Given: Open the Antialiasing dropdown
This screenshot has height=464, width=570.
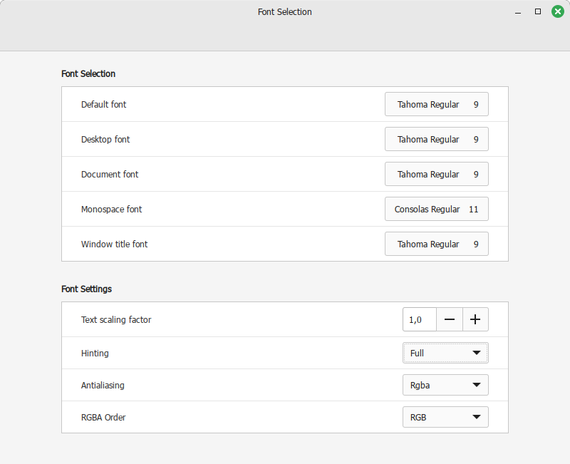Looking at the screenshot, I should click(x=445, y=385).
